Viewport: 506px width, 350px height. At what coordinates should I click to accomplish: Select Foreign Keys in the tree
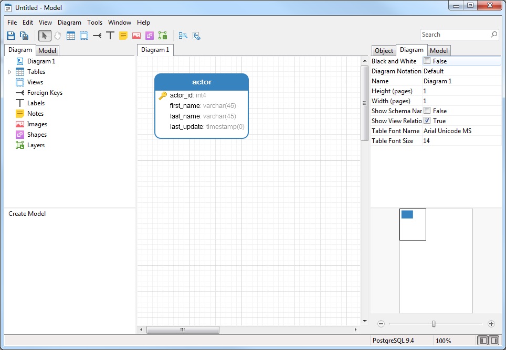coord(45,93)
